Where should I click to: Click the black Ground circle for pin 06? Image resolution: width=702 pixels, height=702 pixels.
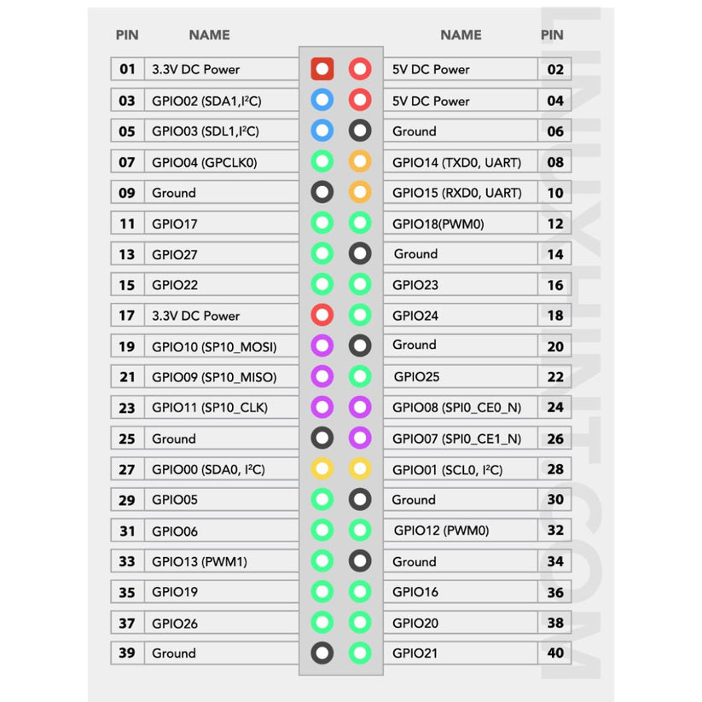click(x=360, y=131)
